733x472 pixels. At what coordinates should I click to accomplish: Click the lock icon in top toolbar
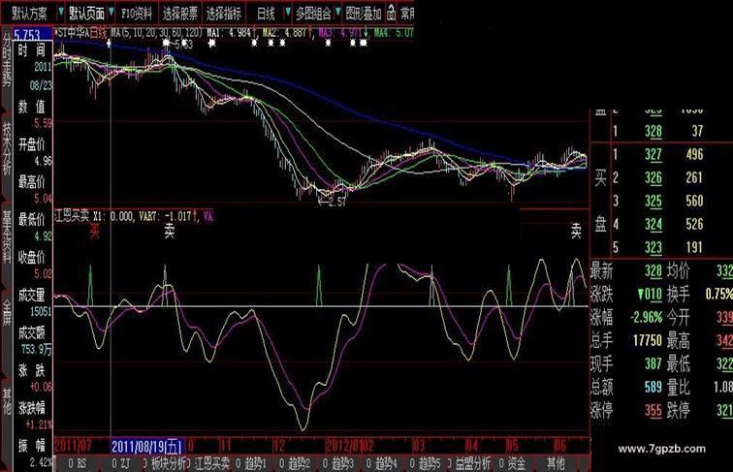click(391, 13)
